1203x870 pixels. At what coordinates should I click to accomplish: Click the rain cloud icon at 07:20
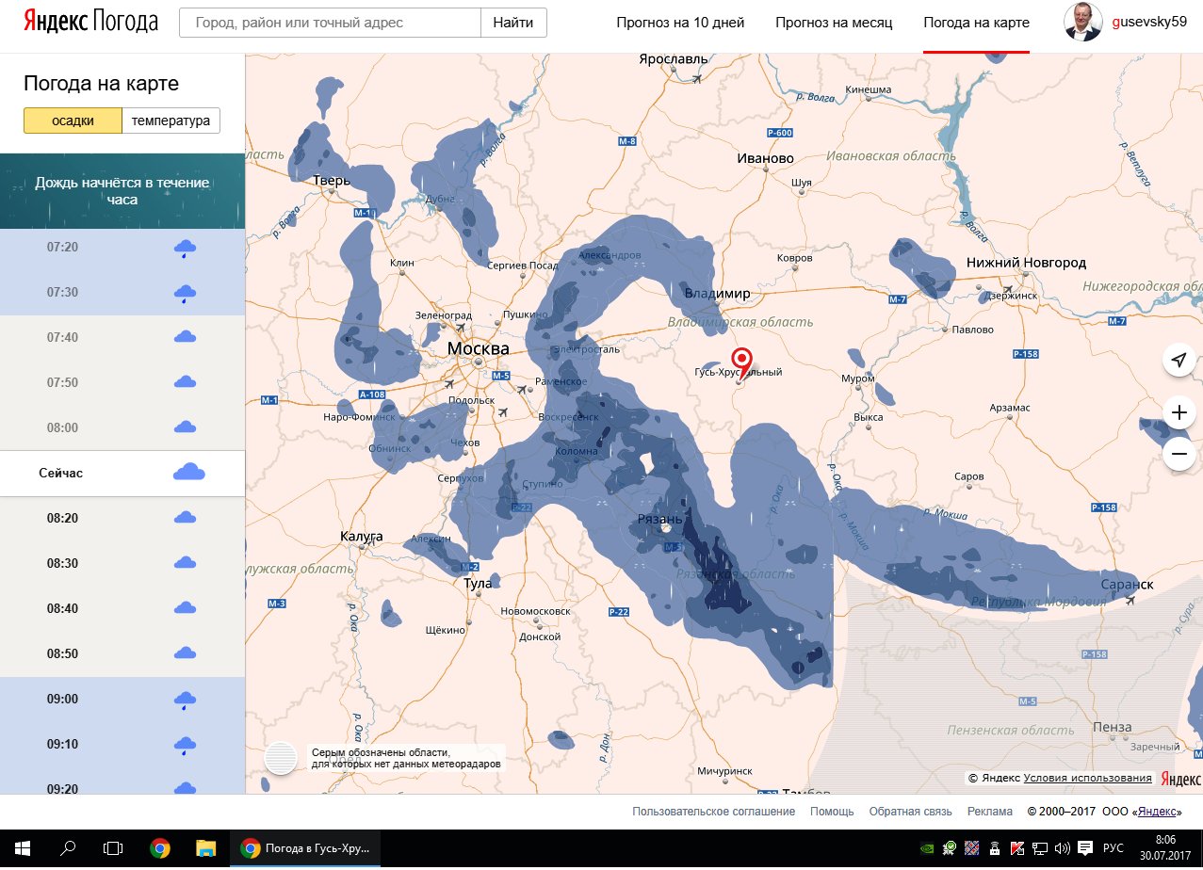coord(186,249)
